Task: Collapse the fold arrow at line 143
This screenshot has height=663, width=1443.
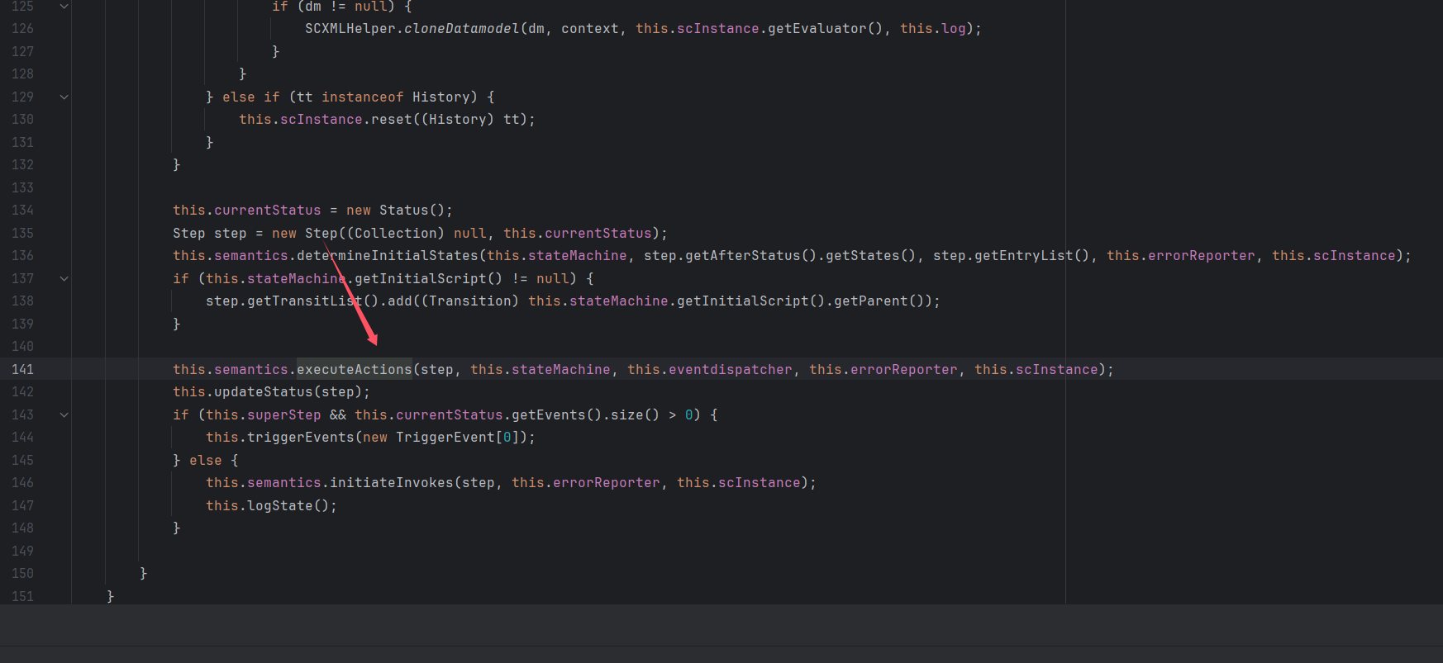Action: (x=64, y=414)
